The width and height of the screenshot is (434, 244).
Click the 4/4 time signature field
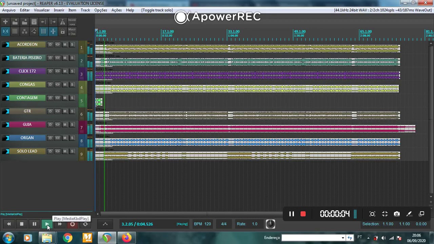(x=224, y=224)
